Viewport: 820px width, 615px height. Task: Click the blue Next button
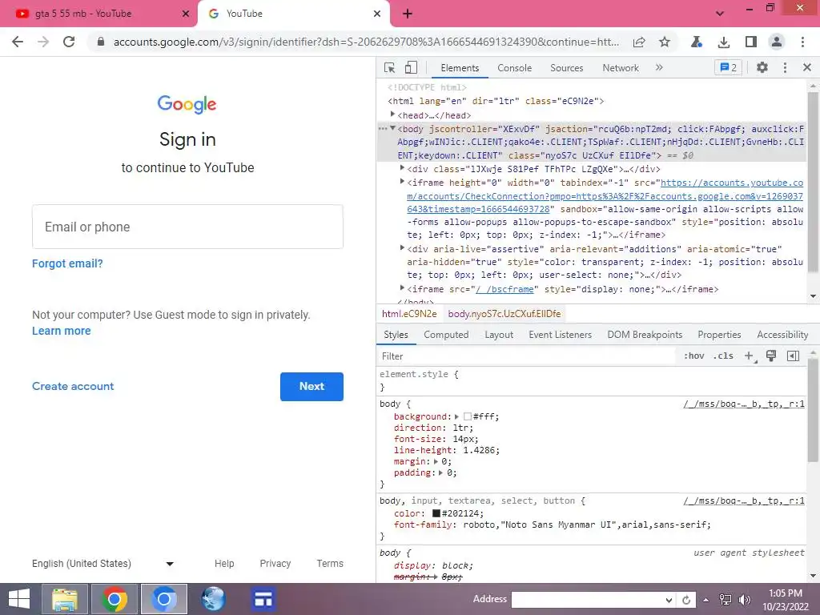click(312, 387)
